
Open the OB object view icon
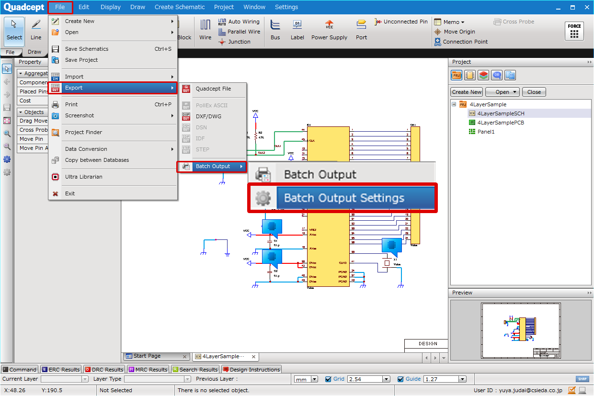click(x=497, y=75)
